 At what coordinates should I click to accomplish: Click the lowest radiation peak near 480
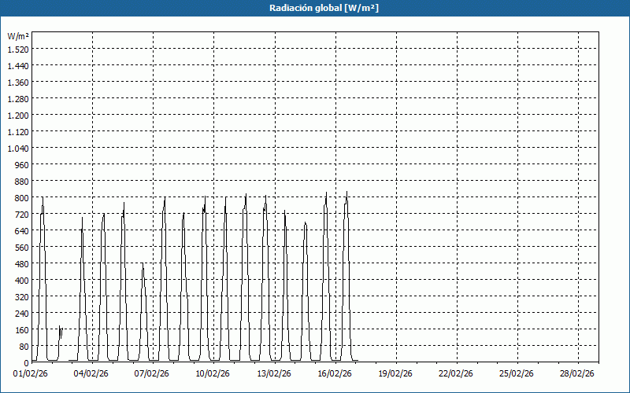coord(143,265)
